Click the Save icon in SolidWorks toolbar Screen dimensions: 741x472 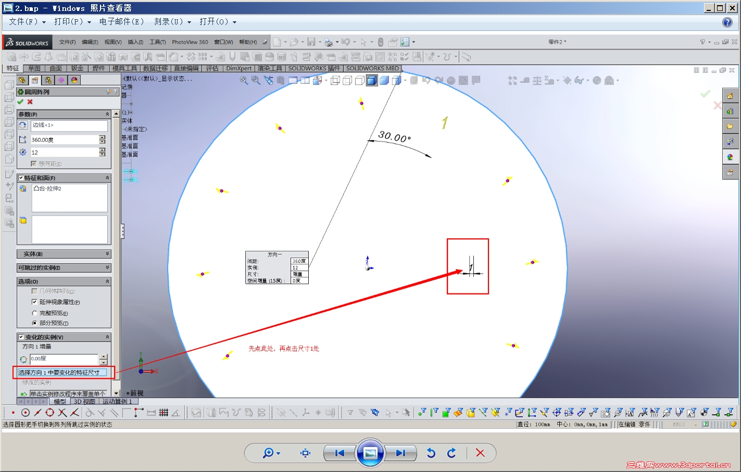click(311, 42)
